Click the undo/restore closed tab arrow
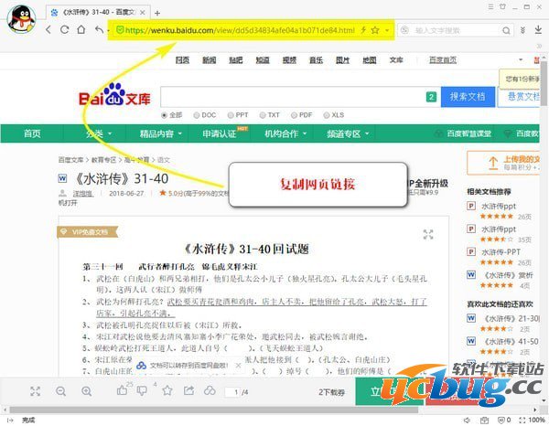 [100, 30]
